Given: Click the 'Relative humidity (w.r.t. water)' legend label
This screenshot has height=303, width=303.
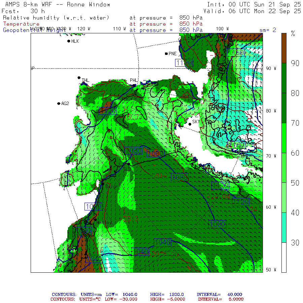Looking at the screenshot, I should point(56,18).
